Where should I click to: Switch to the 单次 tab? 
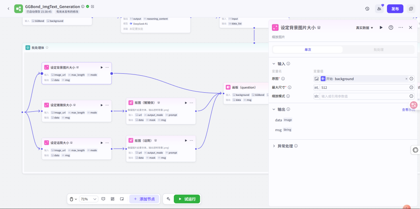308,50
